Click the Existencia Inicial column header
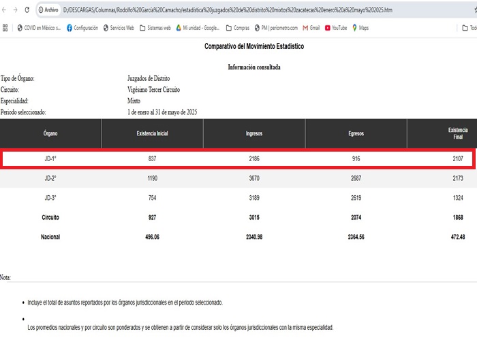The height and width of the screenshot is (340, 477). tap(152, 133)
